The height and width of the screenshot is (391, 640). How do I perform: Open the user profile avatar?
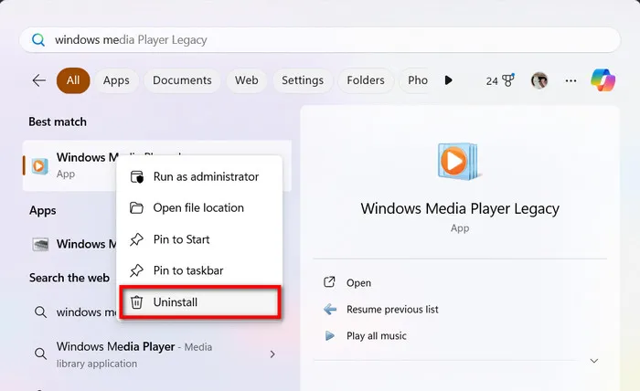[x=539, y=80]
